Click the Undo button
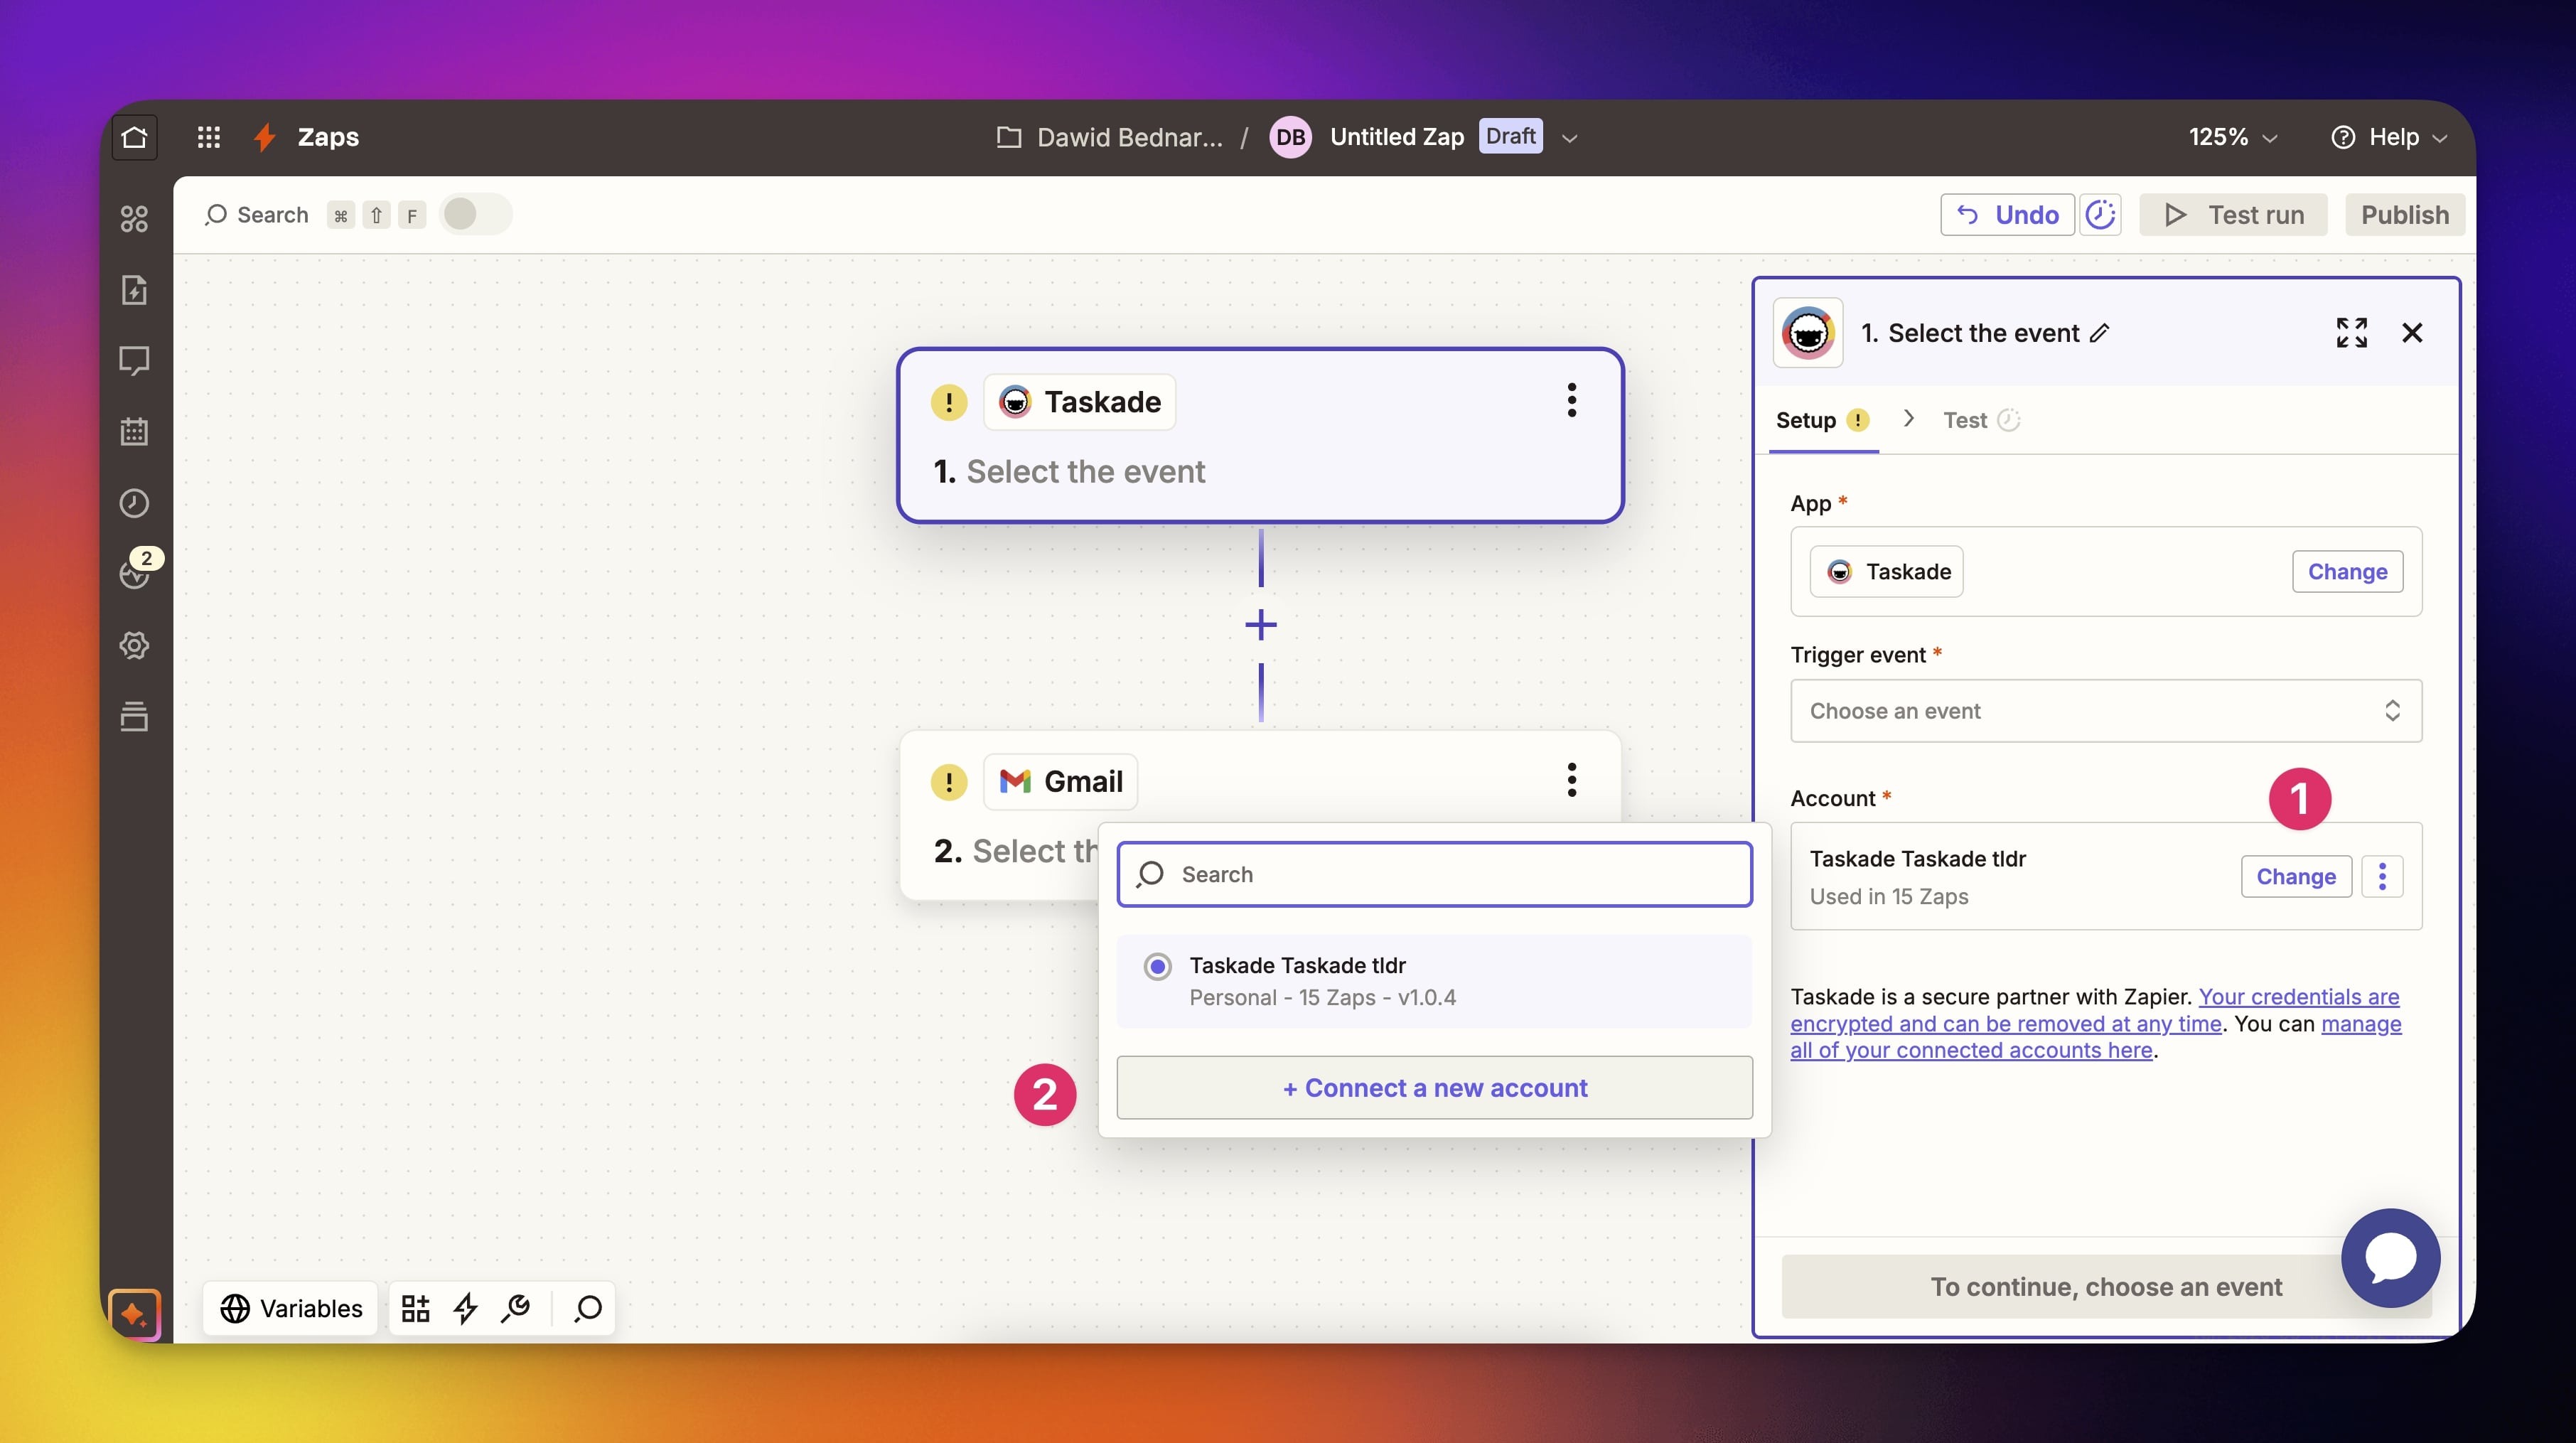Screen dimensions: 2576x1443 click(2008, 215)
